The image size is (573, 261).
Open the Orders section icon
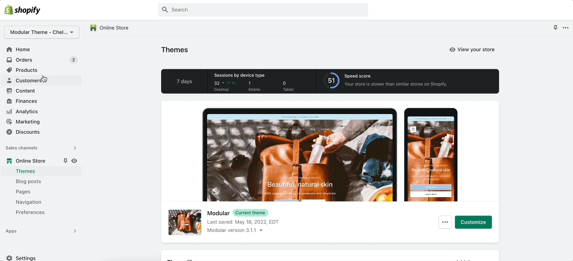coord(9,60)
